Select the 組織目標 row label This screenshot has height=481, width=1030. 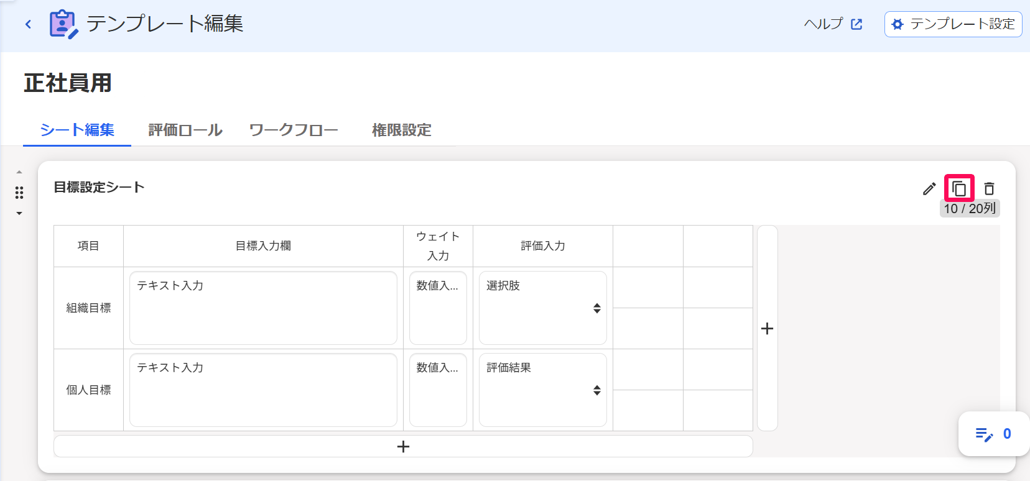coord(88,308)
